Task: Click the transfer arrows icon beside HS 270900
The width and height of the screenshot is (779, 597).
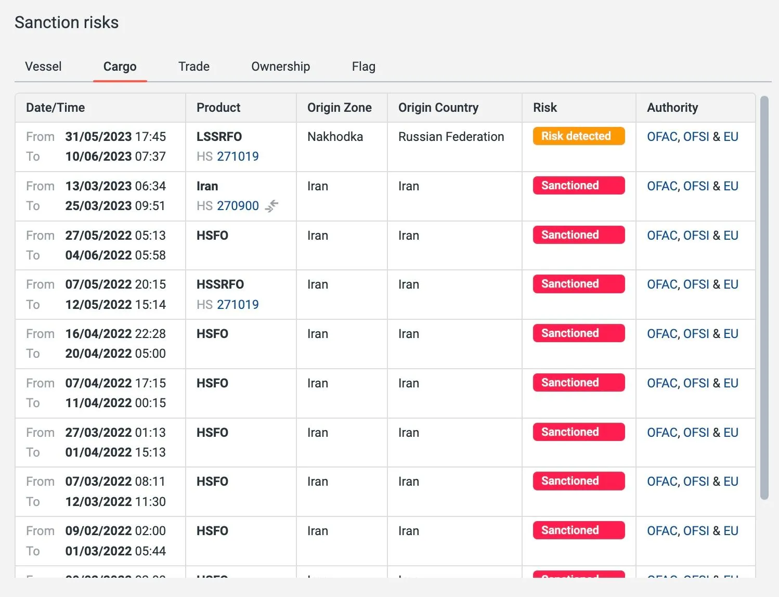Action: tap(271, 206)
